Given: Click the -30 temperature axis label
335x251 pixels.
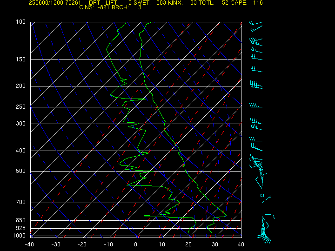Looking at the screenshot, I should pyautogui.click(x=56, y=244).
